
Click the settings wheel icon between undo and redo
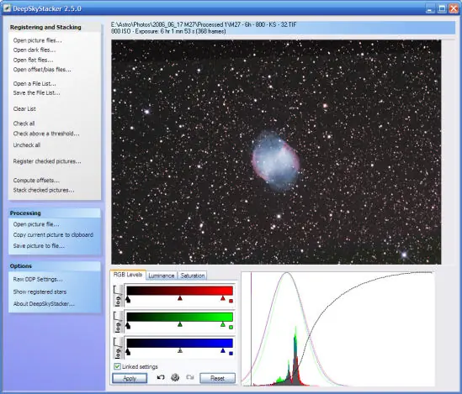click(x=175, y=377)
